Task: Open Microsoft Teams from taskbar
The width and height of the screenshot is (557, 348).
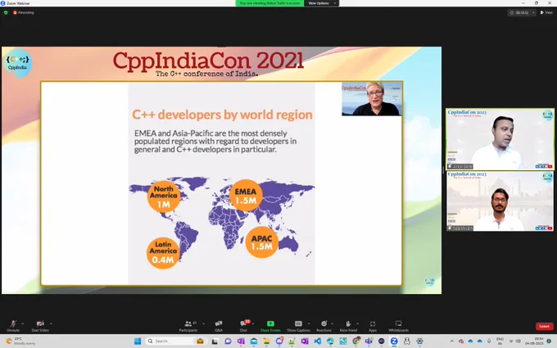Action: 369,341
